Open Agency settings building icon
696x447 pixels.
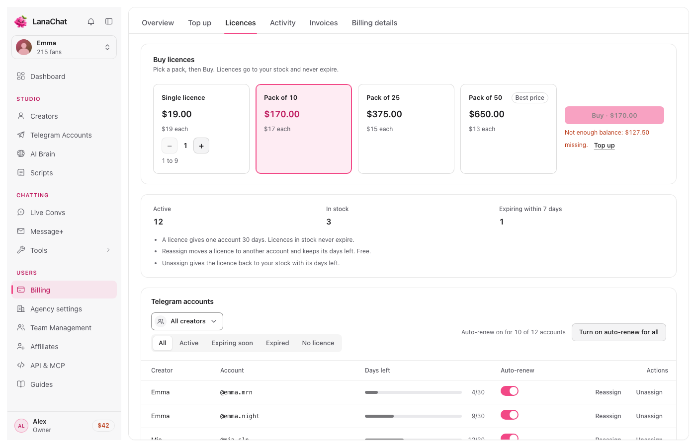click(x=21, y=308)
